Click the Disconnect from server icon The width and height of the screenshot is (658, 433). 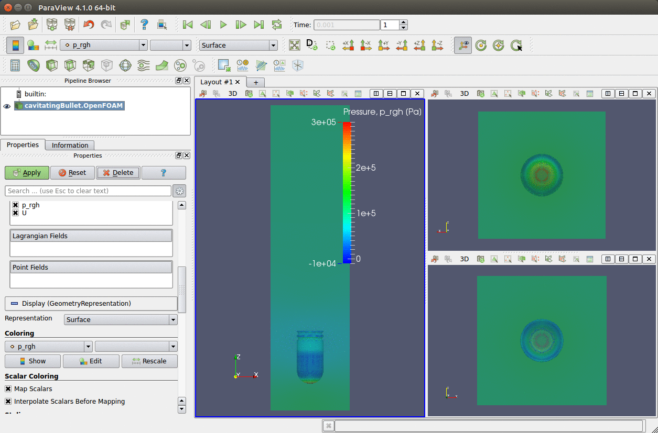tap(70, 25)
